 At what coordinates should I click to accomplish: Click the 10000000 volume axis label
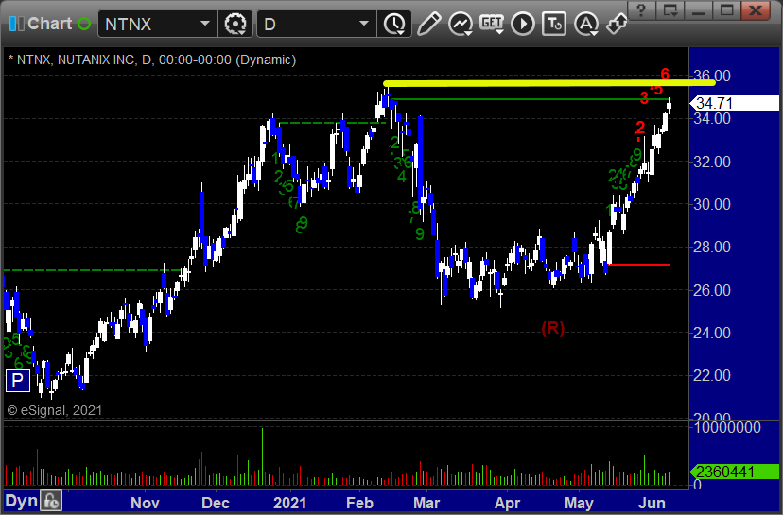click(727, 427)
